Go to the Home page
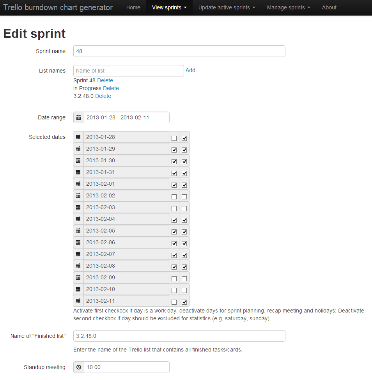372x380 pixels. (133, 7)
